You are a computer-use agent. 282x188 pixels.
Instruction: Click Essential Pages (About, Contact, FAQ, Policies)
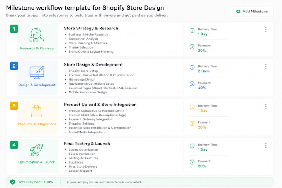[103, 88]
